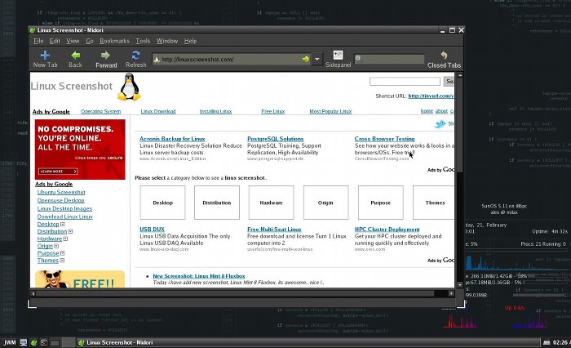
Task: Click the Installing Linux top ad link
Action: click(x=215, y=111)
